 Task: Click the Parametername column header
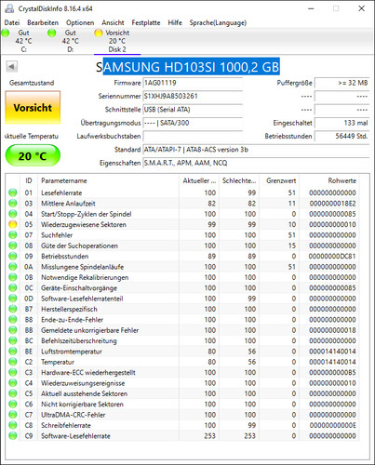pos(108,180)
